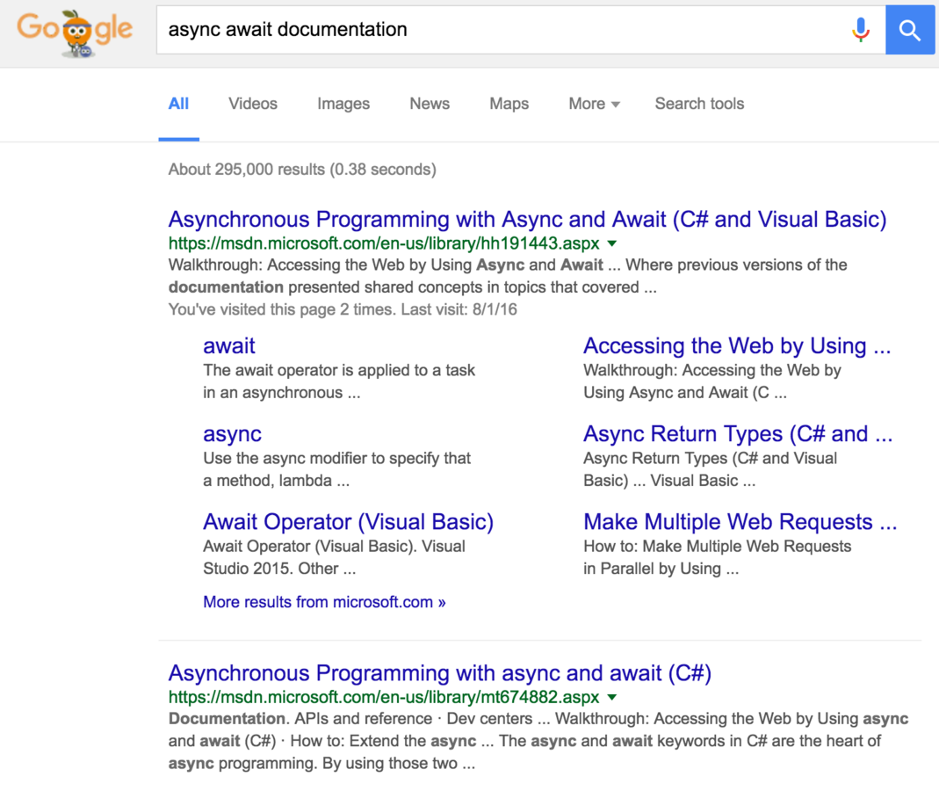
Task: Open the Maps tab
Action: [509, 104]
